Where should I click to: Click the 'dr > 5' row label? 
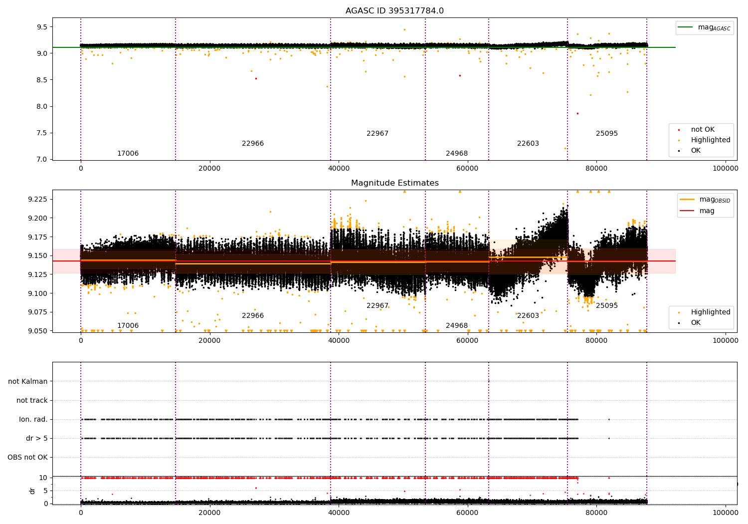[x=37, y=438]
